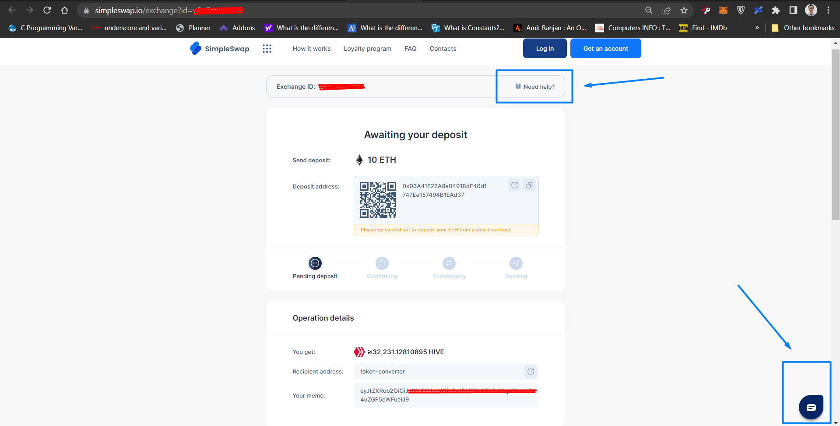The height and width of the screenshot is (426, 840).
Task: Click the Exchanging step icon
Action: tap(449, 263)
